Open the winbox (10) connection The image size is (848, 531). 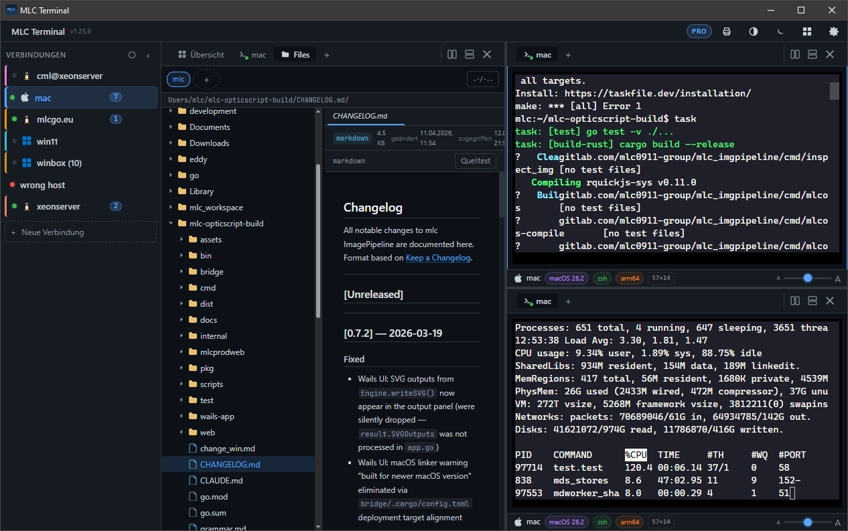point(81,163)
